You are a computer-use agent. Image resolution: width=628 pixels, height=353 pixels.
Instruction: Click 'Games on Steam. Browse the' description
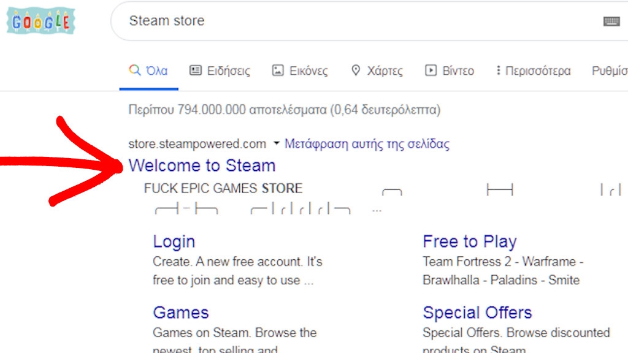[x=235, y=333]
